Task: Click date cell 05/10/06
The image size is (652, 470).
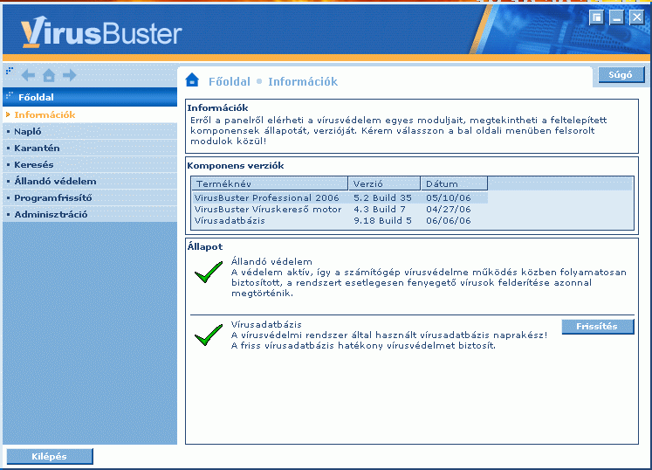Action: [449, 197]
